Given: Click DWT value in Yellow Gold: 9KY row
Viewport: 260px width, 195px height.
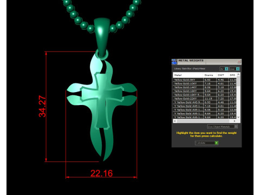Looking at the screenshot, I should pyautogui.click(x=222, y=80).
